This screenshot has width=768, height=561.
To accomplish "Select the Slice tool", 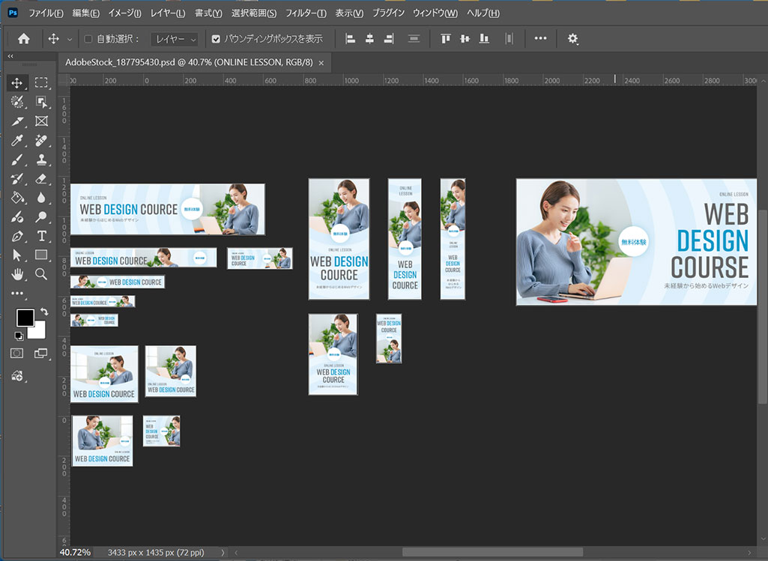I will (17, 121).
